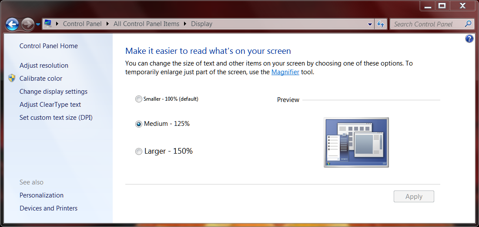Select Smaller - 100% (default) option
The width and height of the screenshot is (479, 227).
coord(167,99)
